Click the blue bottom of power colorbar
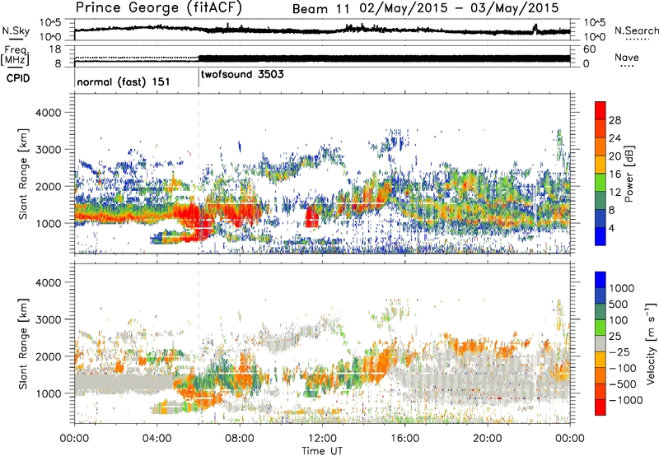This screenshot has width=659, height=456. (601, 236)
